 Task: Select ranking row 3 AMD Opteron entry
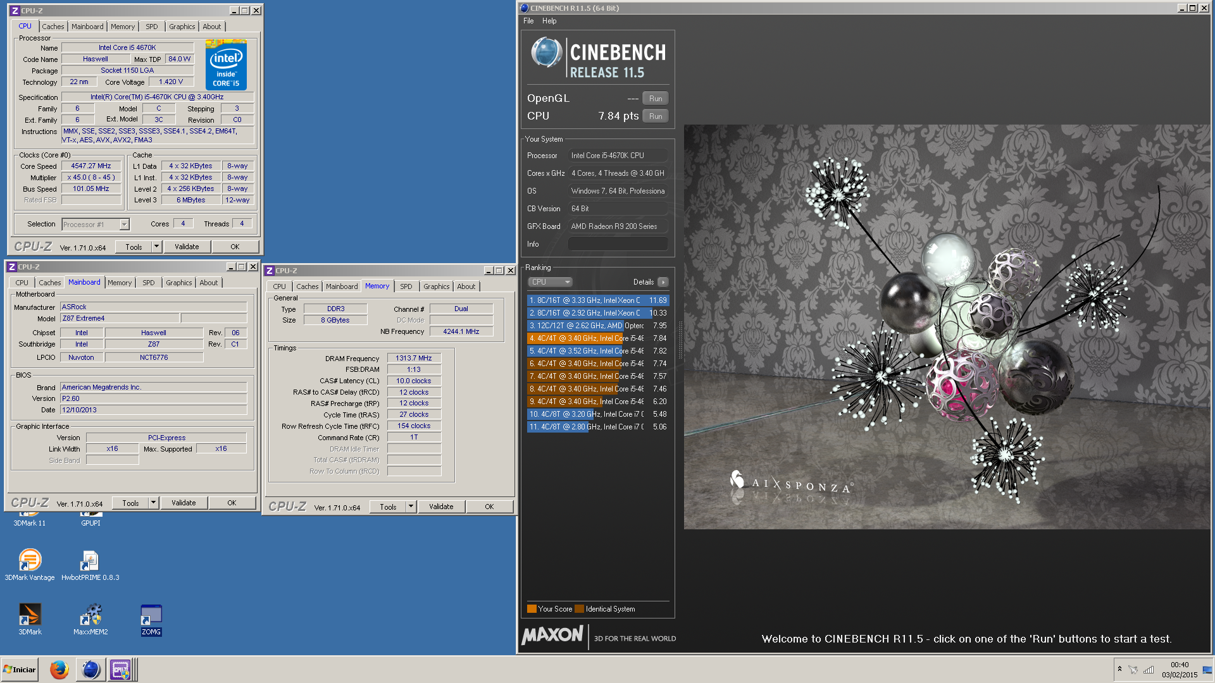click(598, 326)
